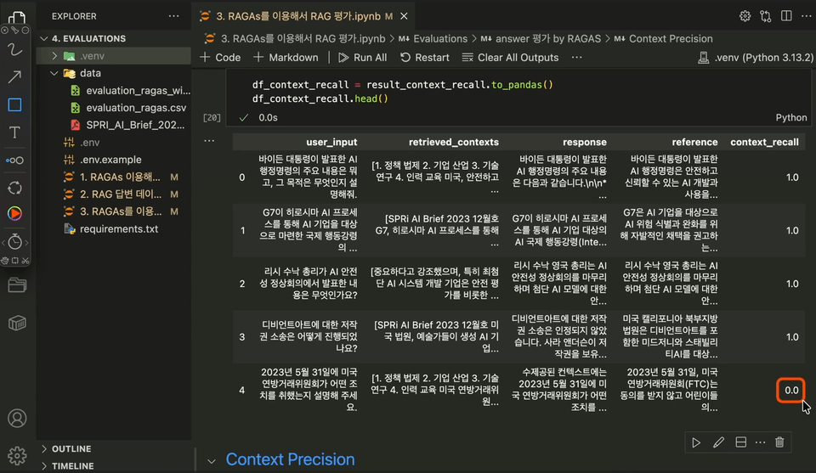Open notebook settings gear in title bar

coord(745,16)
